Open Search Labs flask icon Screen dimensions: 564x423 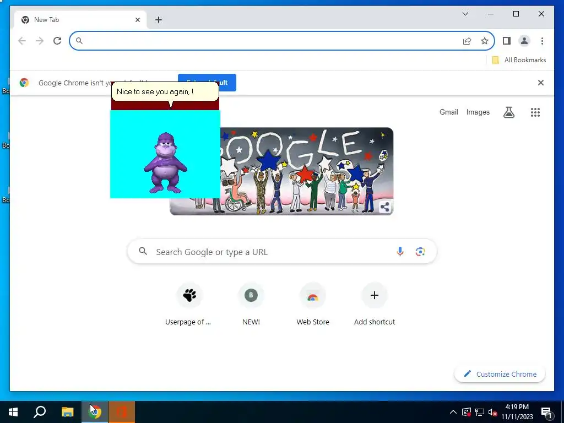click(x=508, y=112)
